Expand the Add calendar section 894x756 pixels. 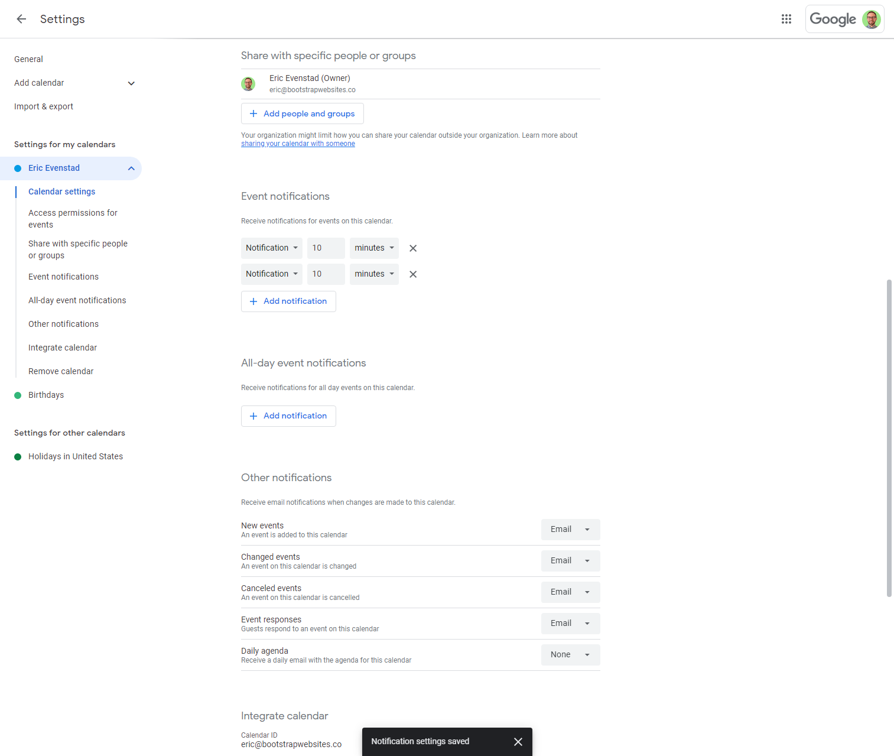tap(131, 83)
